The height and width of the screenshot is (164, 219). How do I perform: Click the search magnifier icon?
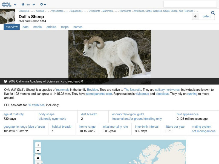(212, 13)
